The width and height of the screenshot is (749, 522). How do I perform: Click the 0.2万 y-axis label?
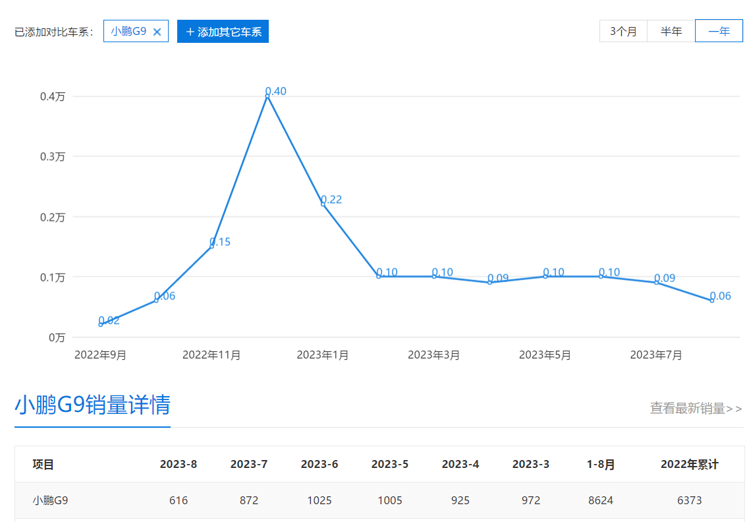point(53,217)
